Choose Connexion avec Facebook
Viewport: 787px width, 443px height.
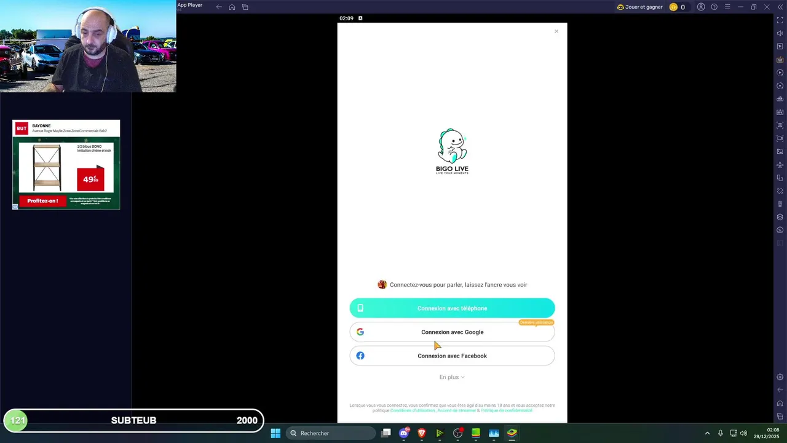coord(452,356)
